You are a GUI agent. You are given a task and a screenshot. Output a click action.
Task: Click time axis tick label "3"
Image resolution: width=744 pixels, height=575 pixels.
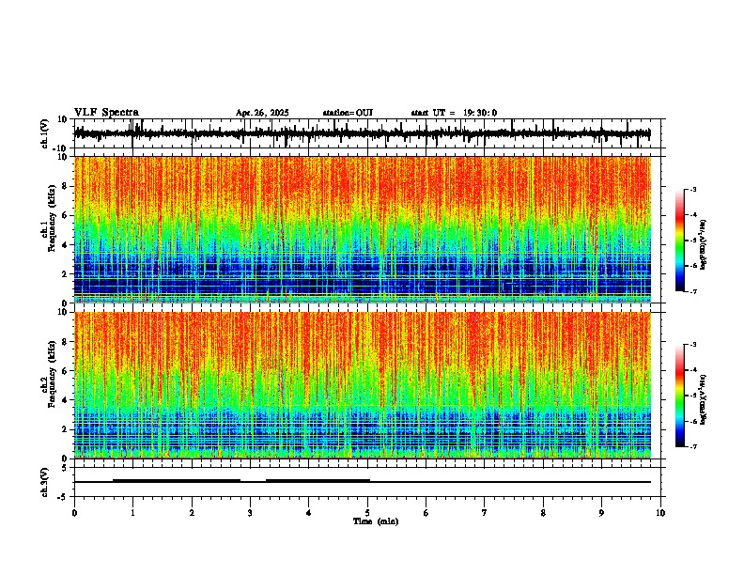250,513
